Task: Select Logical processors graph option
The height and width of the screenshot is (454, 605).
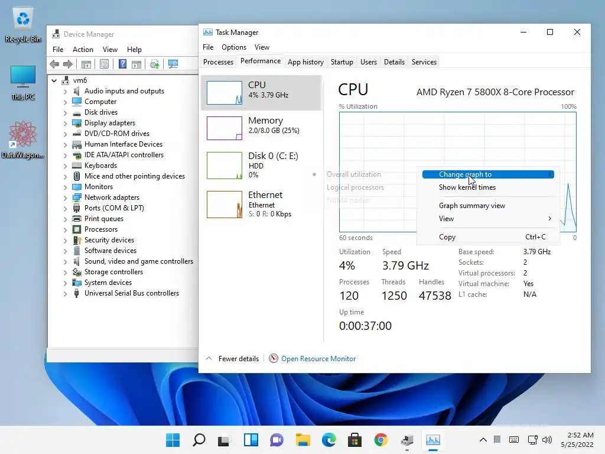Action: tap(355, 187)
